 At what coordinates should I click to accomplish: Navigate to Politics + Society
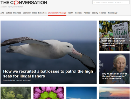(91, 13)
